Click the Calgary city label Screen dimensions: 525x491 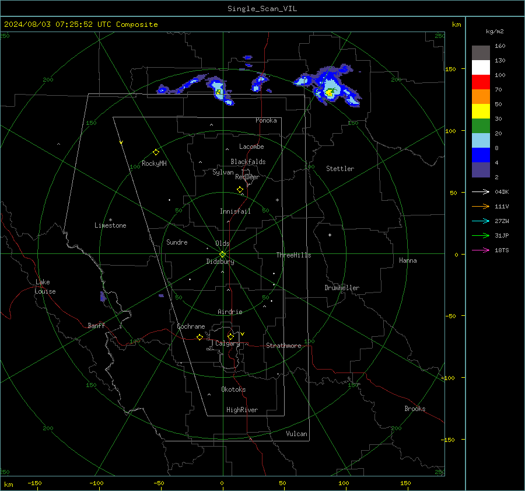point(228,343)
